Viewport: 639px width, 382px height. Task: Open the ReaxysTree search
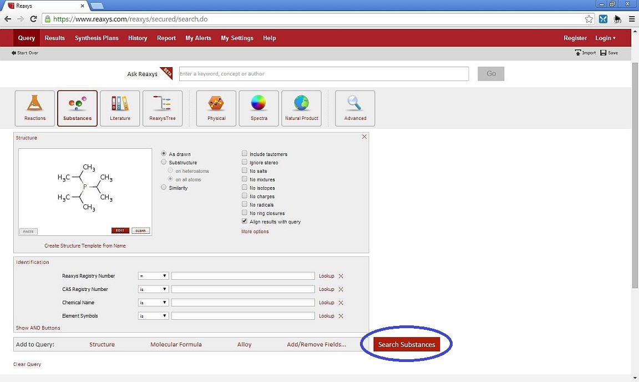pos(162,108)
